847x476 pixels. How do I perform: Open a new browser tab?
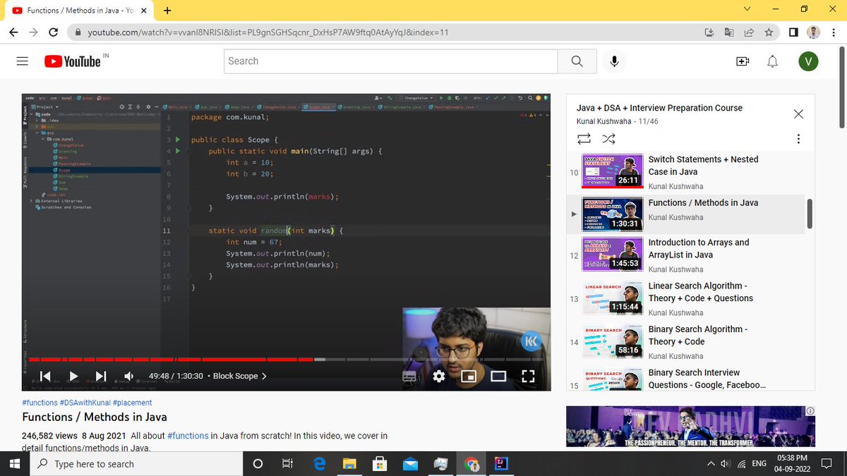[167, 11]
